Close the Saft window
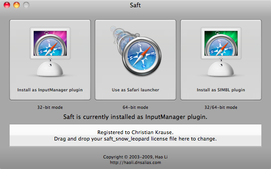 pyautogui.click(x=7, y=5)
